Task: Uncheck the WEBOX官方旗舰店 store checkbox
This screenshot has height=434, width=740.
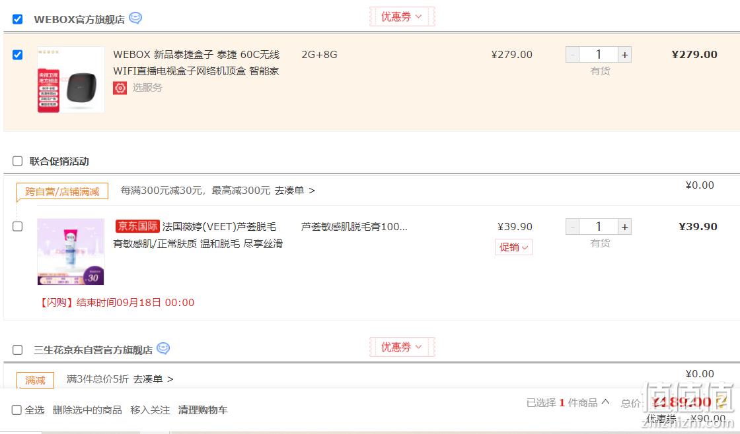Action: (17, 19)
